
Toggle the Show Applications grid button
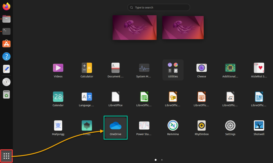[x=6, y=156]
